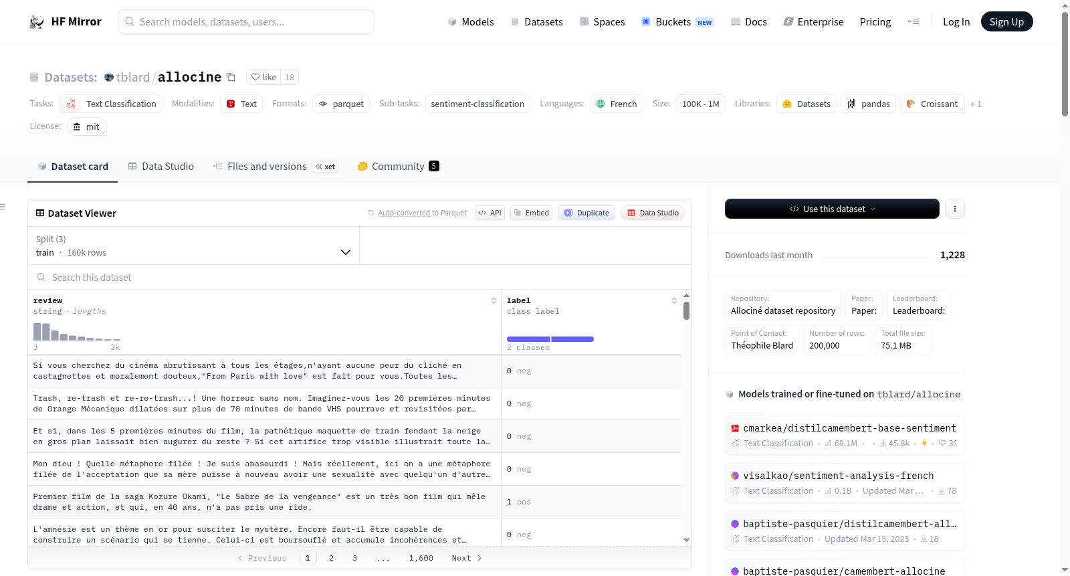Switch to the Data Studio tab
The height and width of the screenshot is (576, 1070).
pos(161,167)
